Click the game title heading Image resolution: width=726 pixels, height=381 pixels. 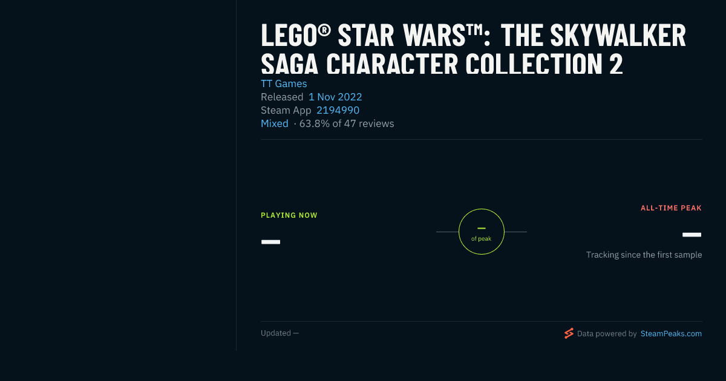[x=473, y=50]
